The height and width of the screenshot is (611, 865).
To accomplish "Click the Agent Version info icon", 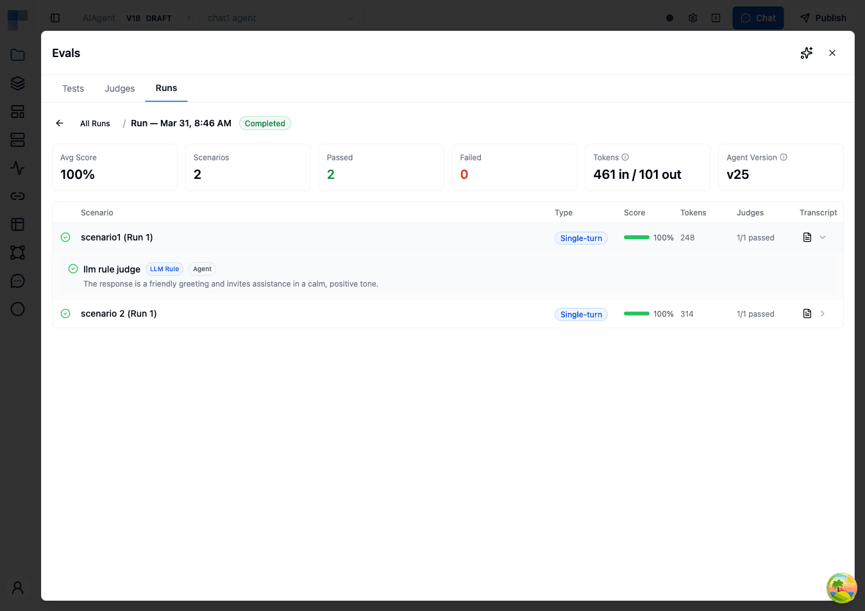I will (784, 157).
